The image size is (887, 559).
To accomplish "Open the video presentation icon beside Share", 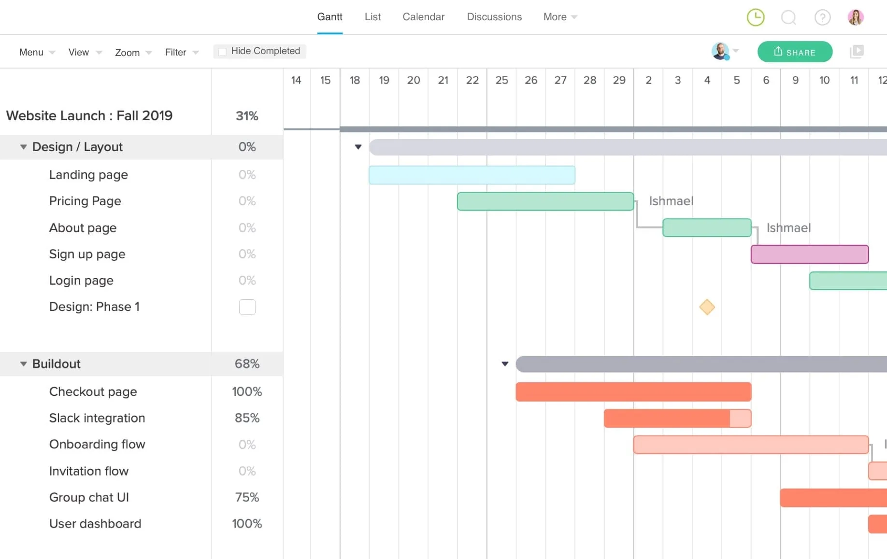I will 857,51.
